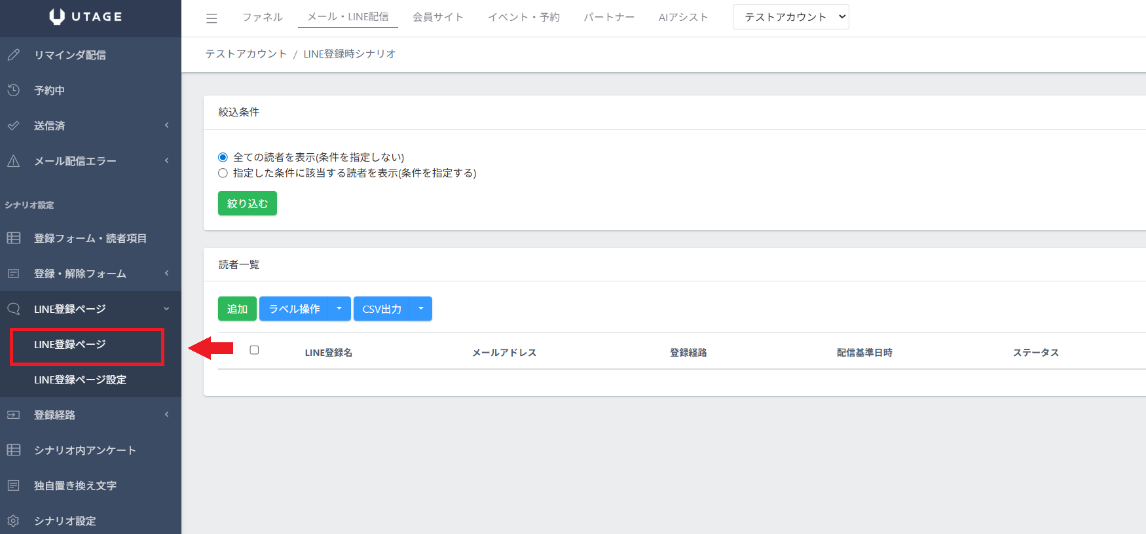Screen dimensions: 1146x534
Task: Click the gear icon beside シナリオ設定
Action: (x=14, y=521)
